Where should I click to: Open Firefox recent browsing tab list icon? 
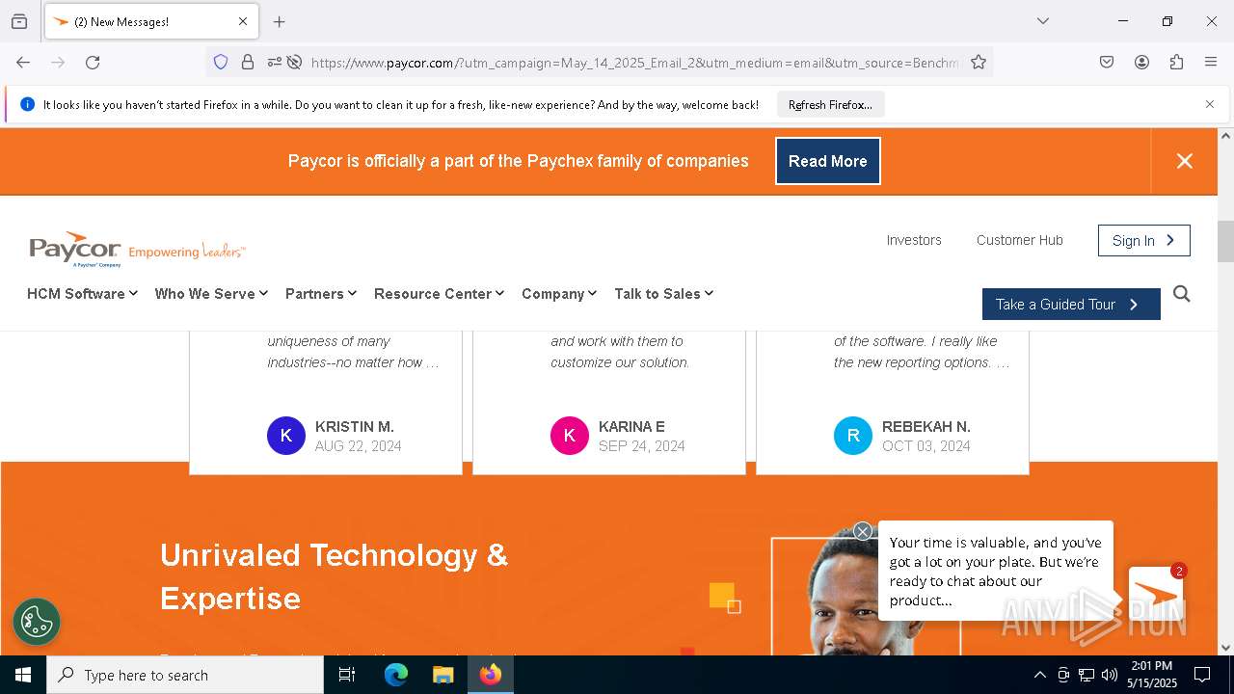click(x=19, y=21)
